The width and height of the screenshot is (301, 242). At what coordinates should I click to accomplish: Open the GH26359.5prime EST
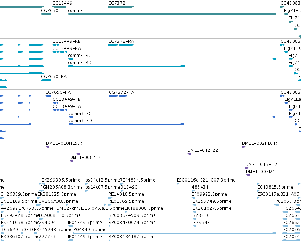tap(19, 194)
